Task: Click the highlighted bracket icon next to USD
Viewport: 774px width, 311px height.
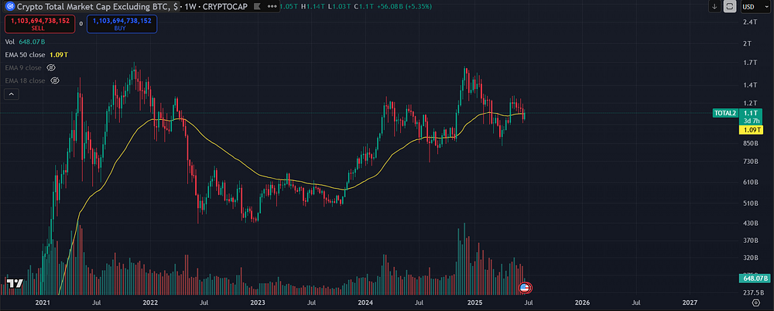Action: [729, 6]
